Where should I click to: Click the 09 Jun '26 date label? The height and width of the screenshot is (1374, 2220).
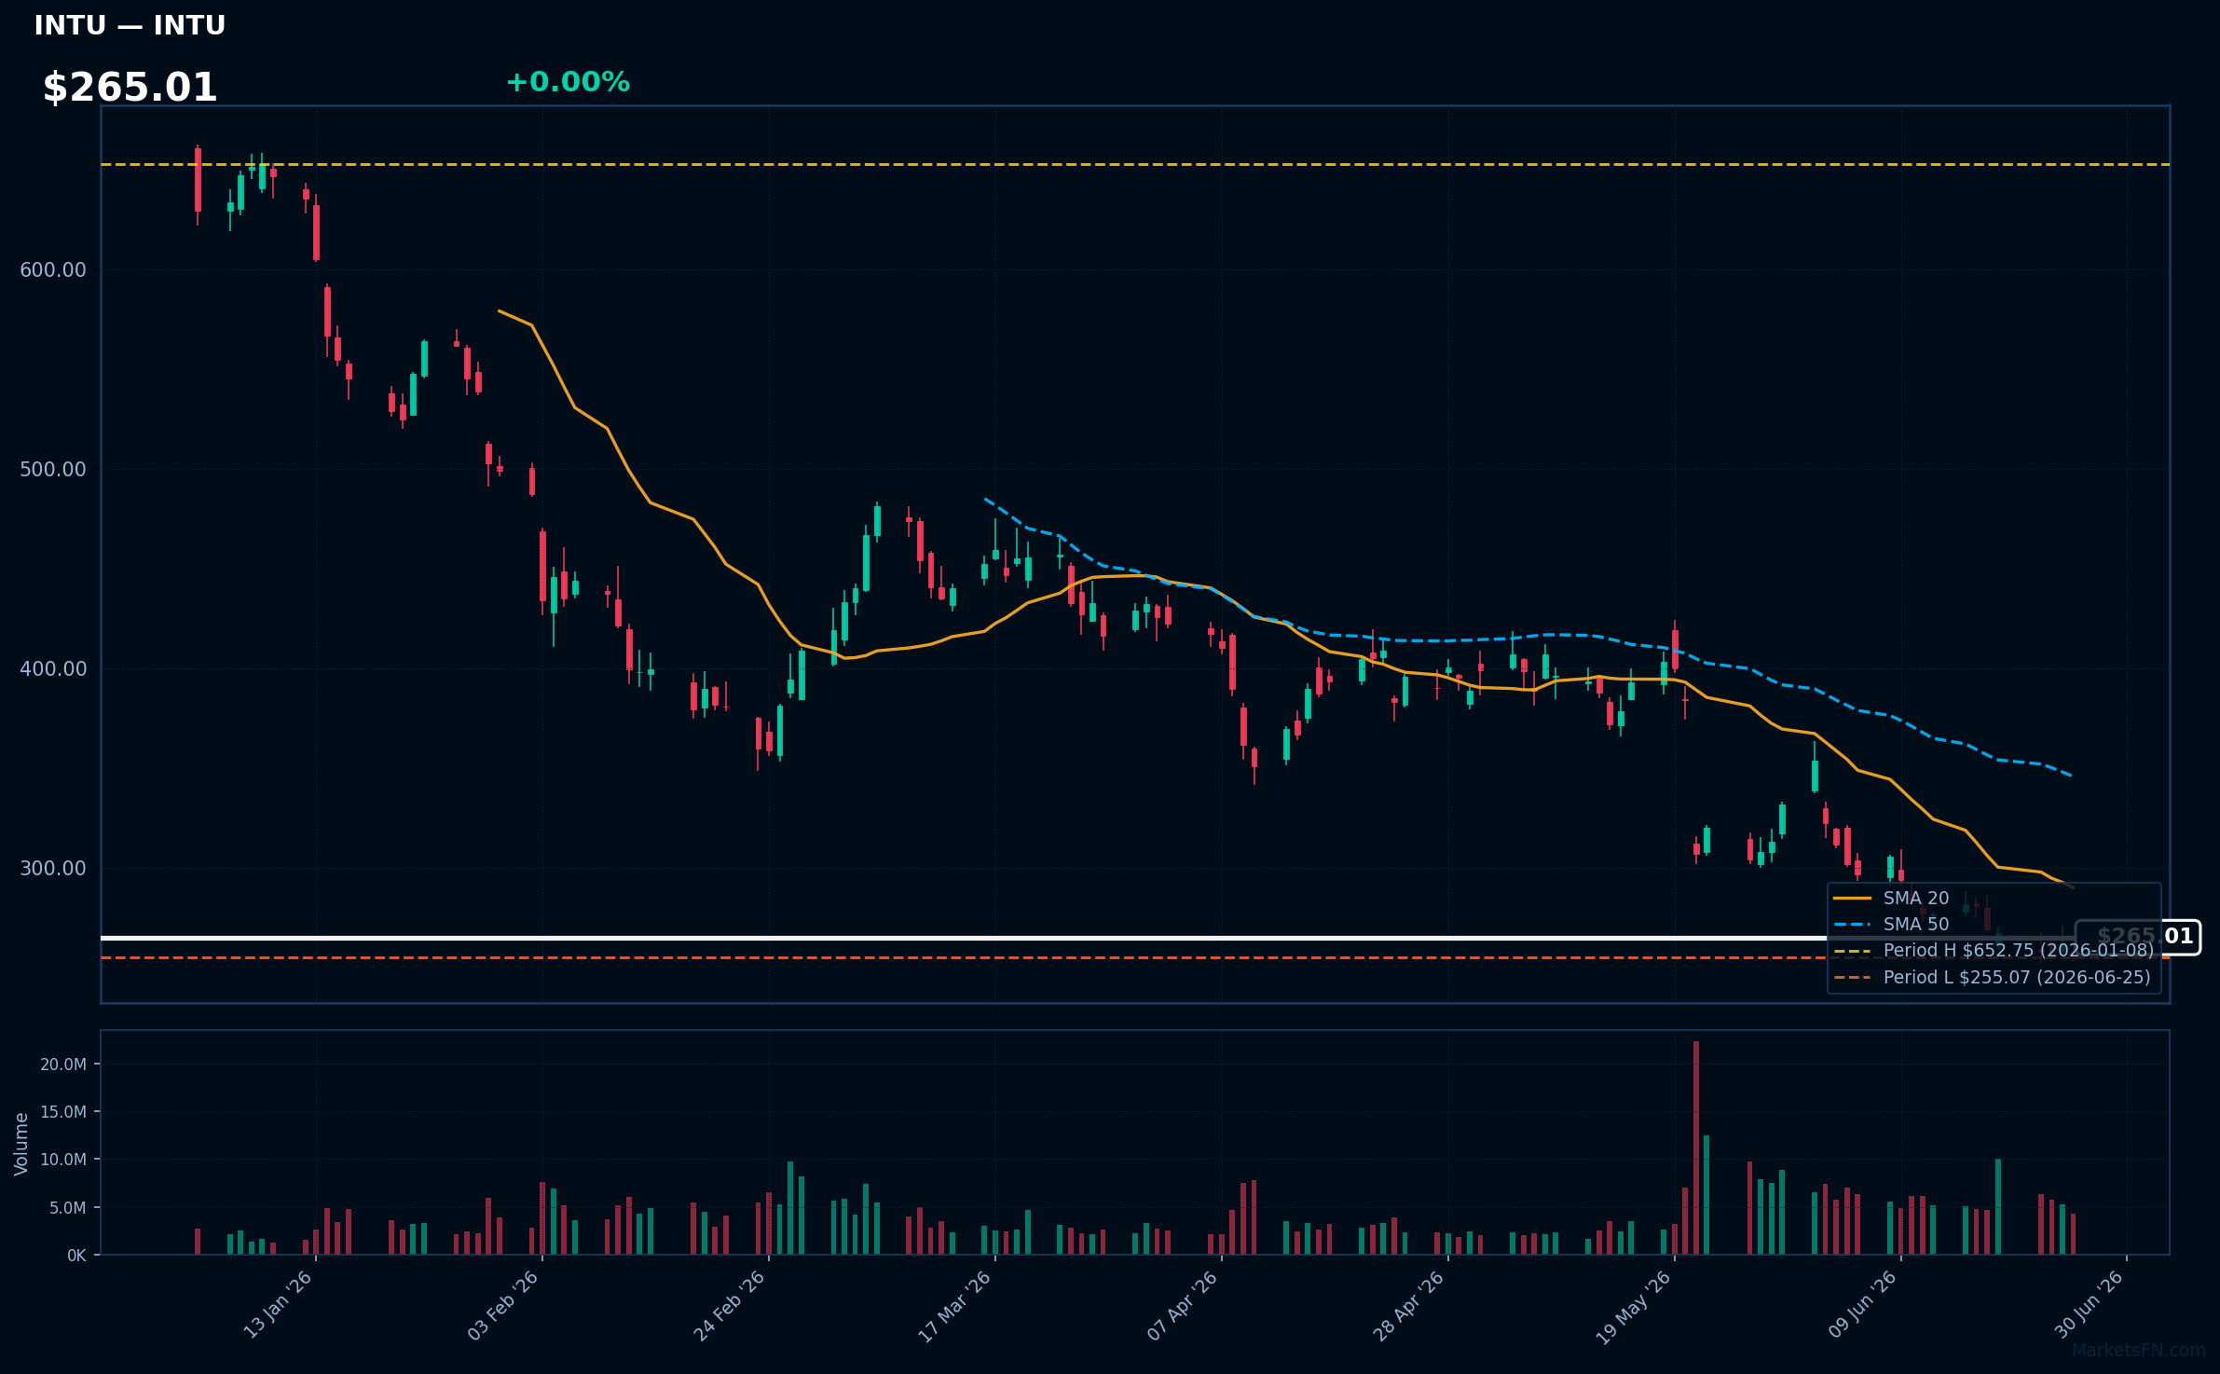pos(1862,1304)
